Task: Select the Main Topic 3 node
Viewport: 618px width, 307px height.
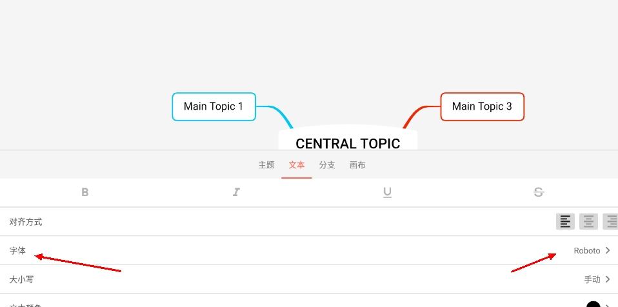Action: pyautogui.click(x=482, y=106)
